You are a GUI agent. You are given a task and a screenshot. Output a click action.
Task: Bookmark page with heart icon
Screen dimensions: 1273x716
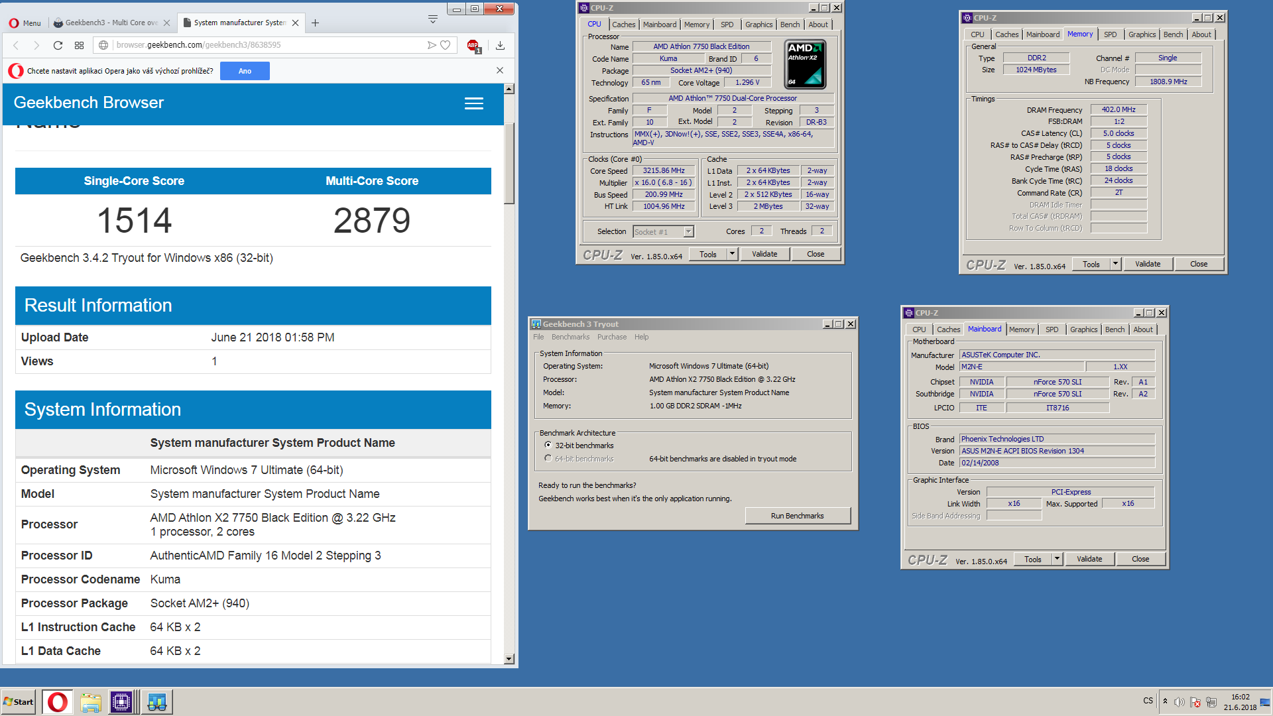point(446,45)
